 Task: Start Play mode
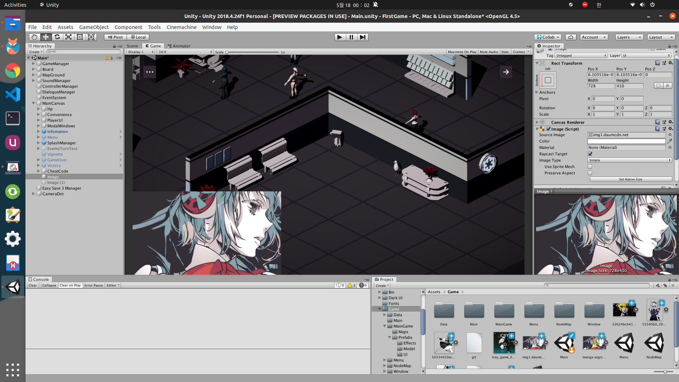click(x=340, y=37)
